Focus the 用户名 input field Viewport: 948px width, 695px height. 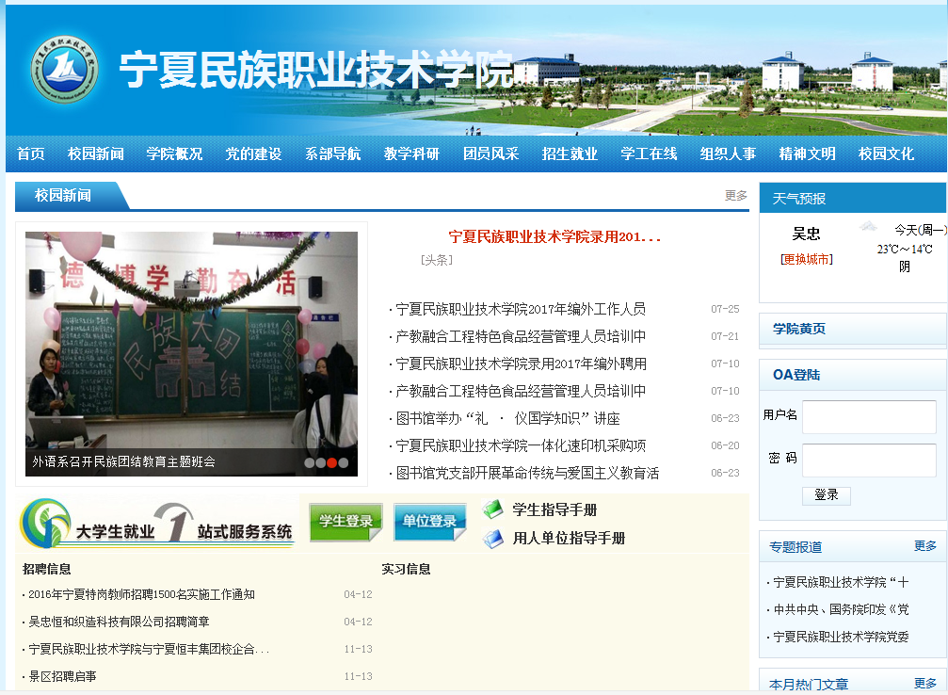tap(868, 417)
